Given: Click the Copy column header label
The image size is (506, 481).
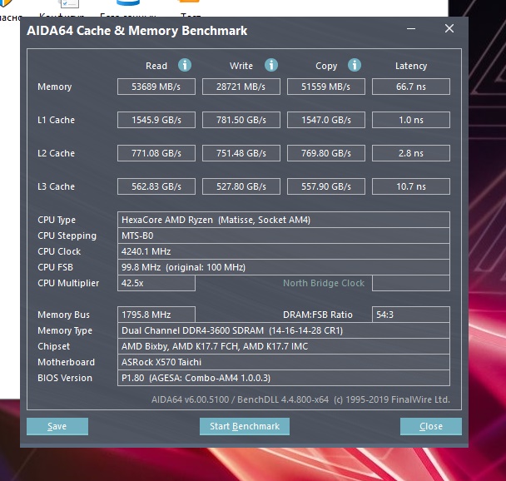Looking at the screenshot, I should click(326, 66).
